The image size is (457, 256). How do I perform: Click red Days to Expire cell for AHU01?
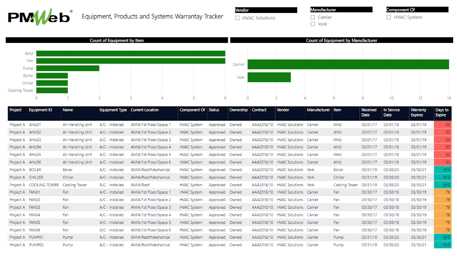pos(442,125)
